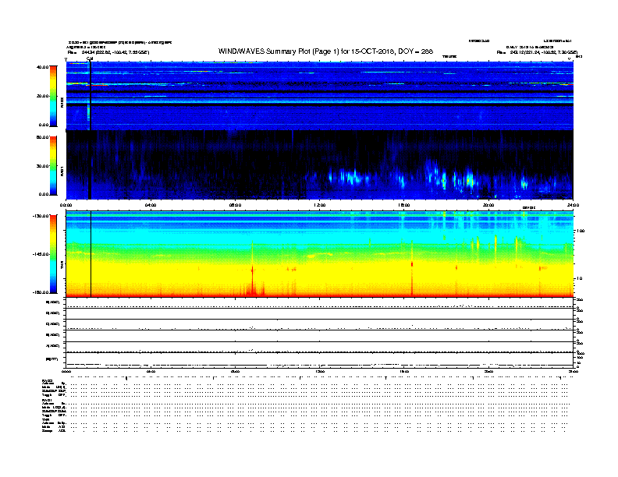618x477 pixels.
Task: Select the 60.00 label on RAD1 scale
Action: click(43, 137)
